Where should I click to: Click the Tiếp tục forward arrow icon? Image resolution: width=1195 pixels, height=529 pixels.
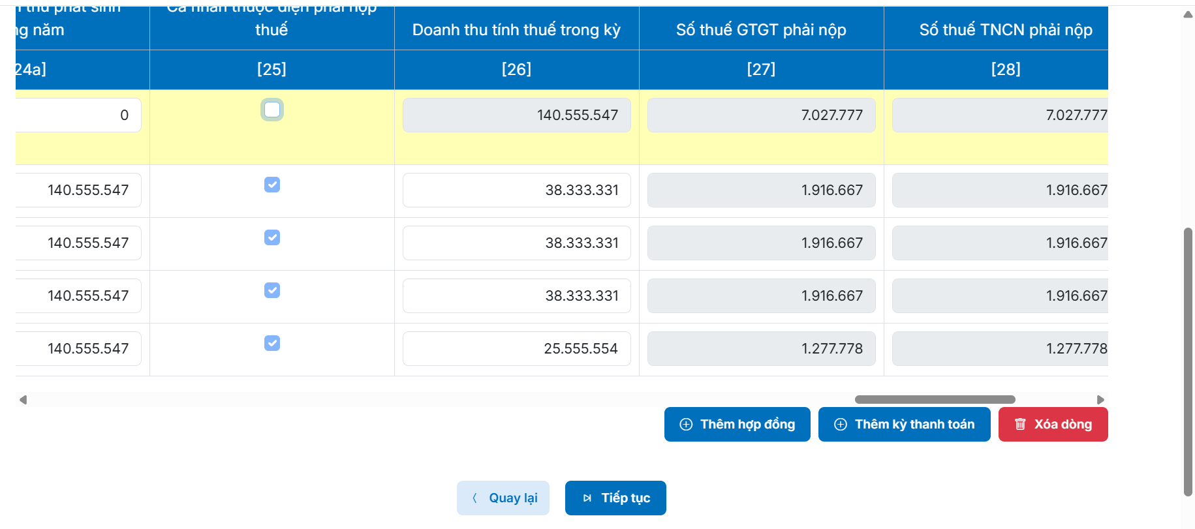(587, 498)
